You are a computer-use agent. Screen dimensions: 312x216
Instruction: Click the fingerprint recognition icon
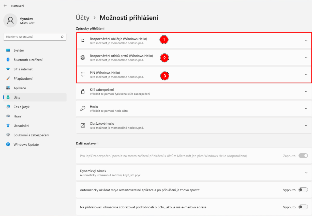point(83,58)
